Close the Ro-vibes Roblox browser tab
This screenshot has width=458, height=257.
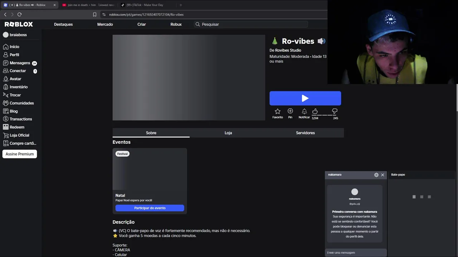coord(55,5)
